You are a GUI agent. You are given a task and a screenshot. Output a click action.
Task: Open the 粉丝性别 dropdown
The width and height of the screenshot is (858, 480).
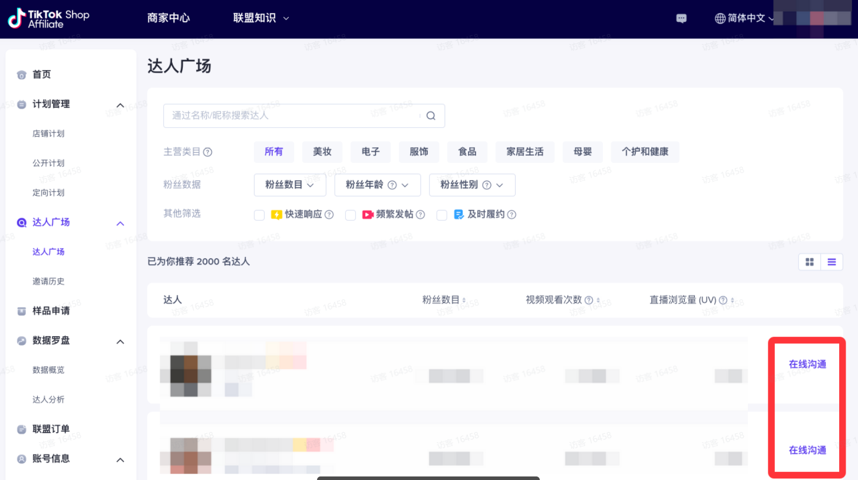[x=473, y=185]
